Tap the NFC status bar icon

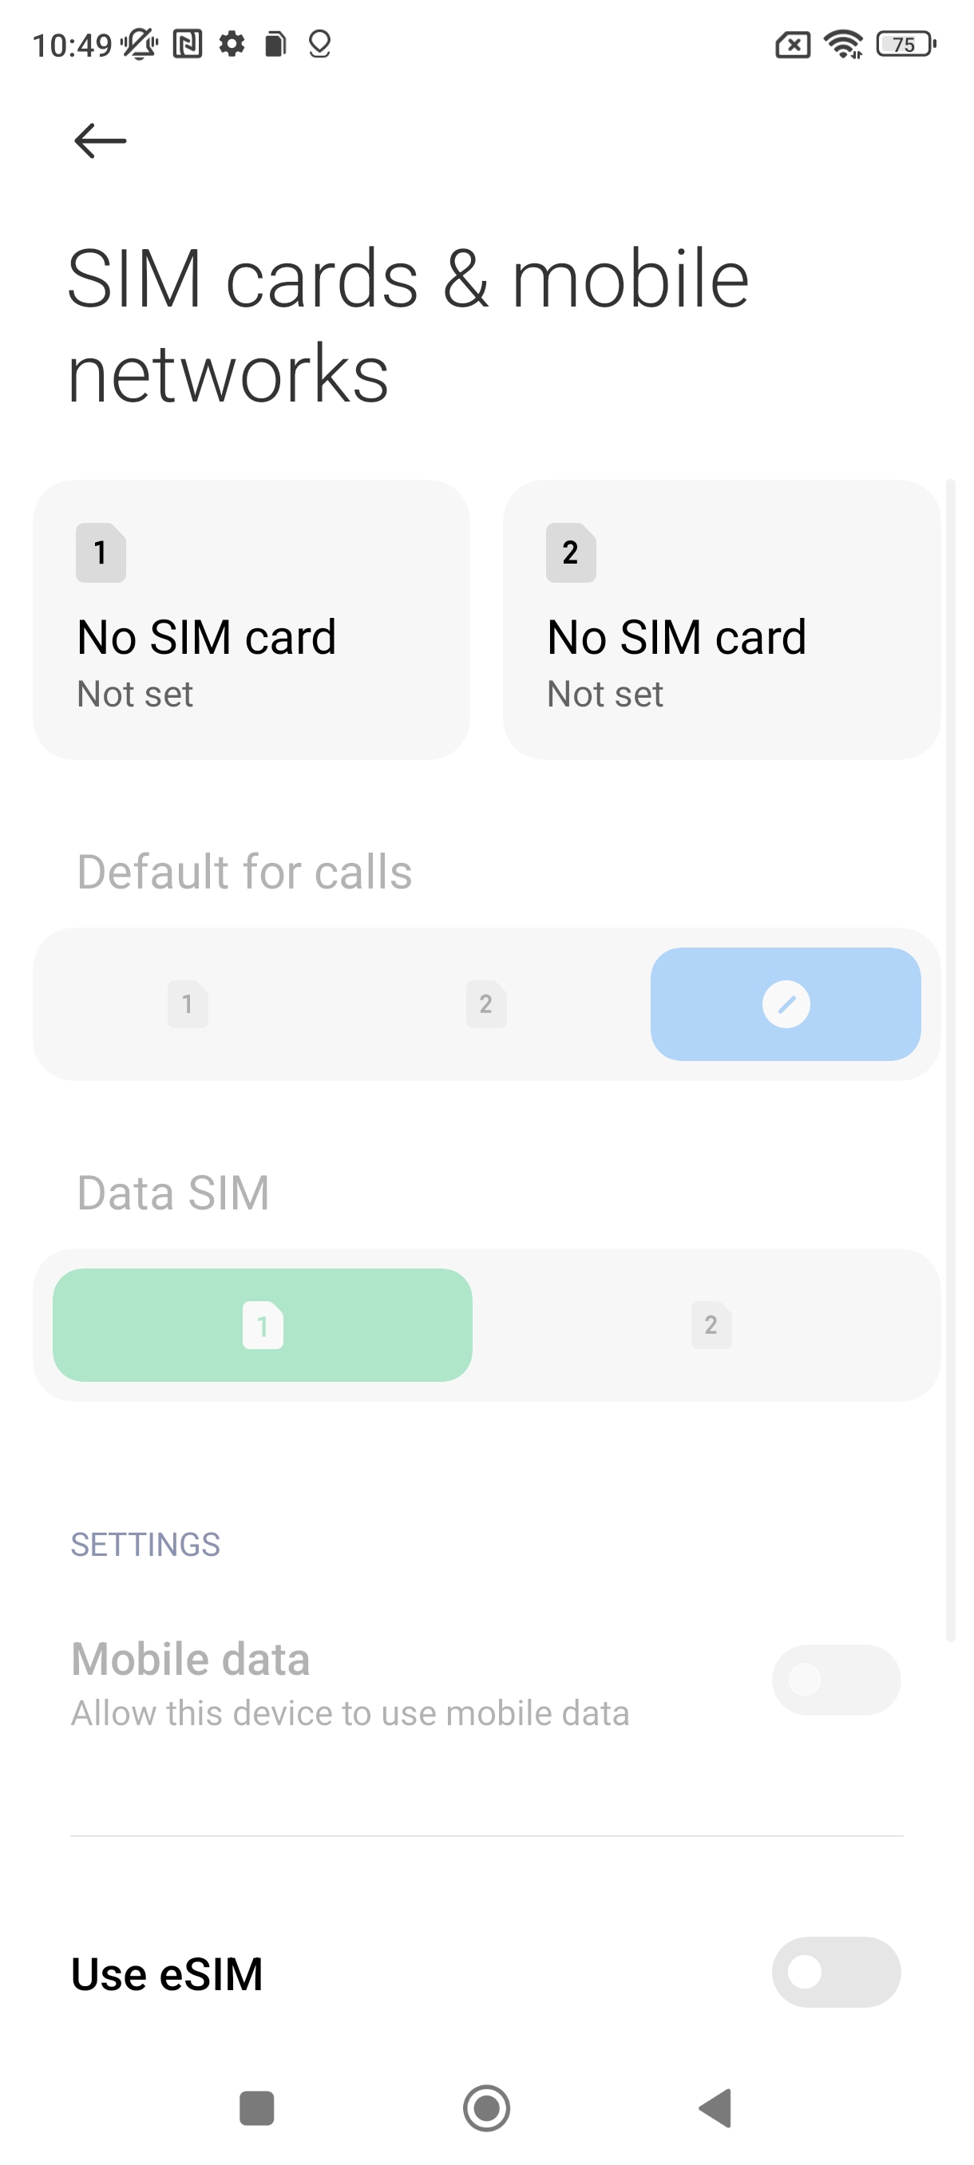(x=188, y=44)
